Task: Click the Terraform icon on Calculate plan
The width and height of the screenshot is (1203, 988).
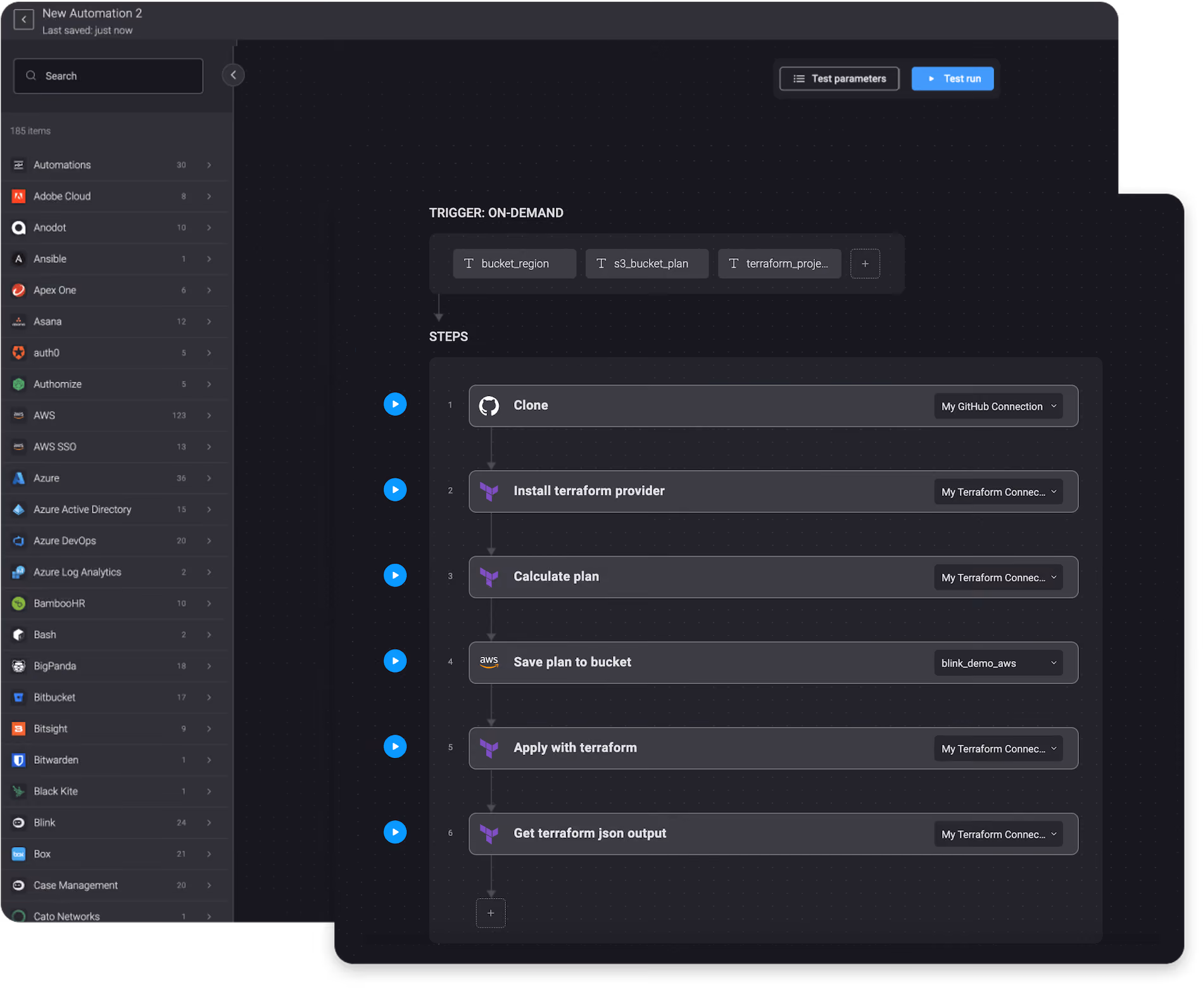Action: [489, 577]
